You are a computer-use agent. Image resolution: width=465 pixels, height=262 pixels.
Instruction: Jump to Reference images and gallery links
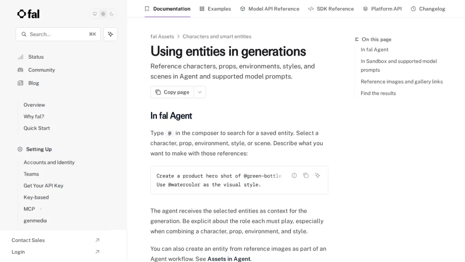pyautogui.click(x=401, y=82)
